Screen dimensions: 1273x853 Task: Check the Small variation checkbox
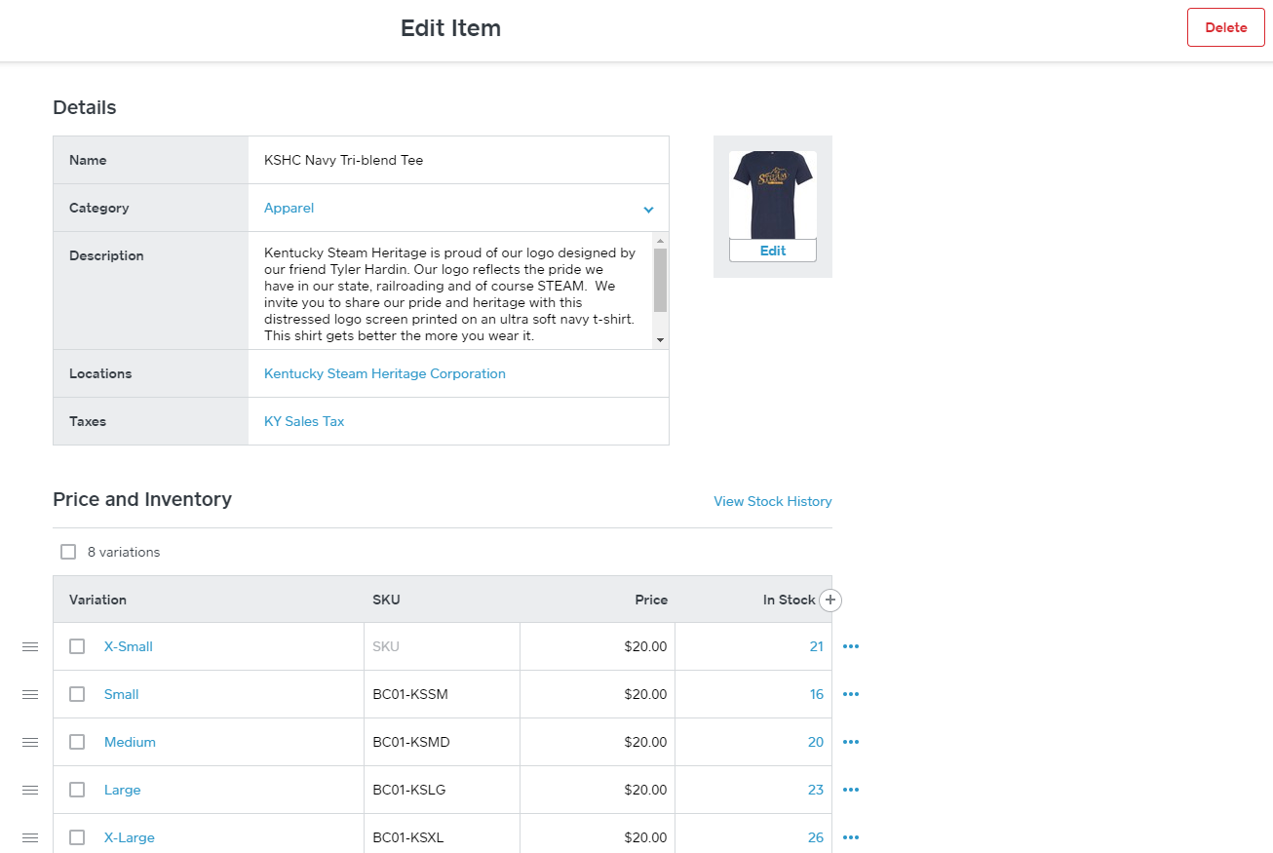point(77,694)
